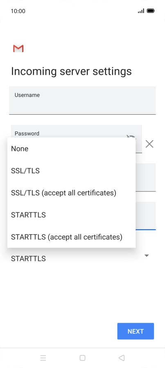165x368 pixels.
Task: Click the Gmail logo icon
Action: [x=18, y=48]
